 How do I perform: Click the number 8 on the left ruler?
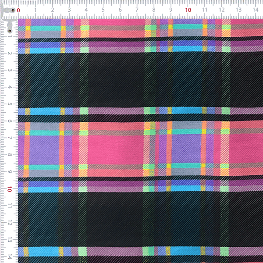pyautogui.click(x=10, y=155)
